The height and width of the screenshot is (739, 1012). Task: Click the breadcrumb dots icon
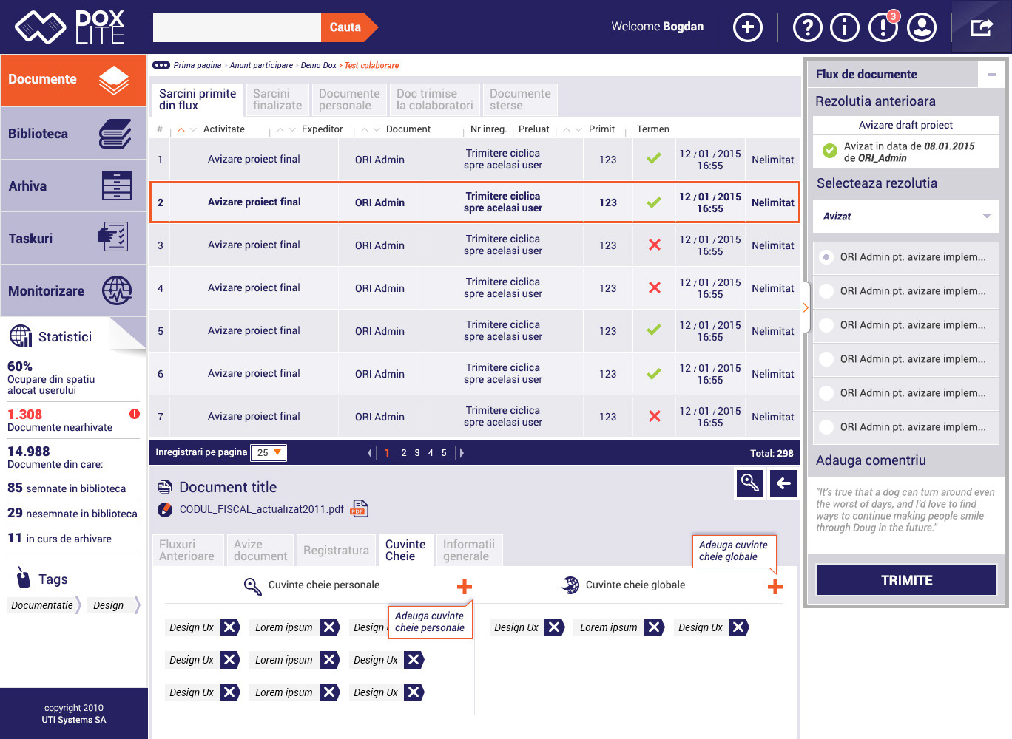pos(161,65)
